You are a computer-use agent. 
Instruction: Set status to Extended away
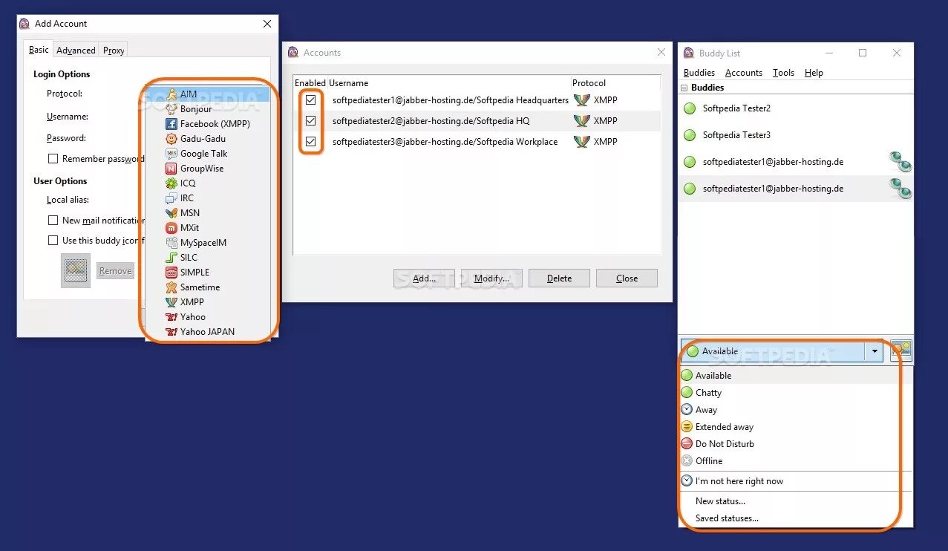tap(795, 427)
